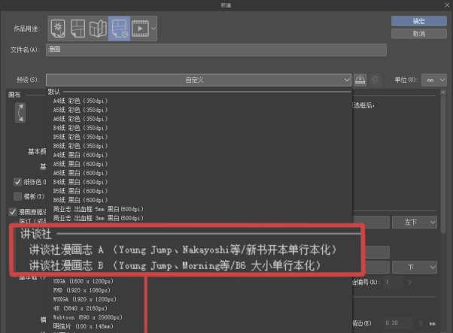This screenshot has width=453, height=333.
Task: Select the booklet printing purpose icon
Action: point(98,29)
